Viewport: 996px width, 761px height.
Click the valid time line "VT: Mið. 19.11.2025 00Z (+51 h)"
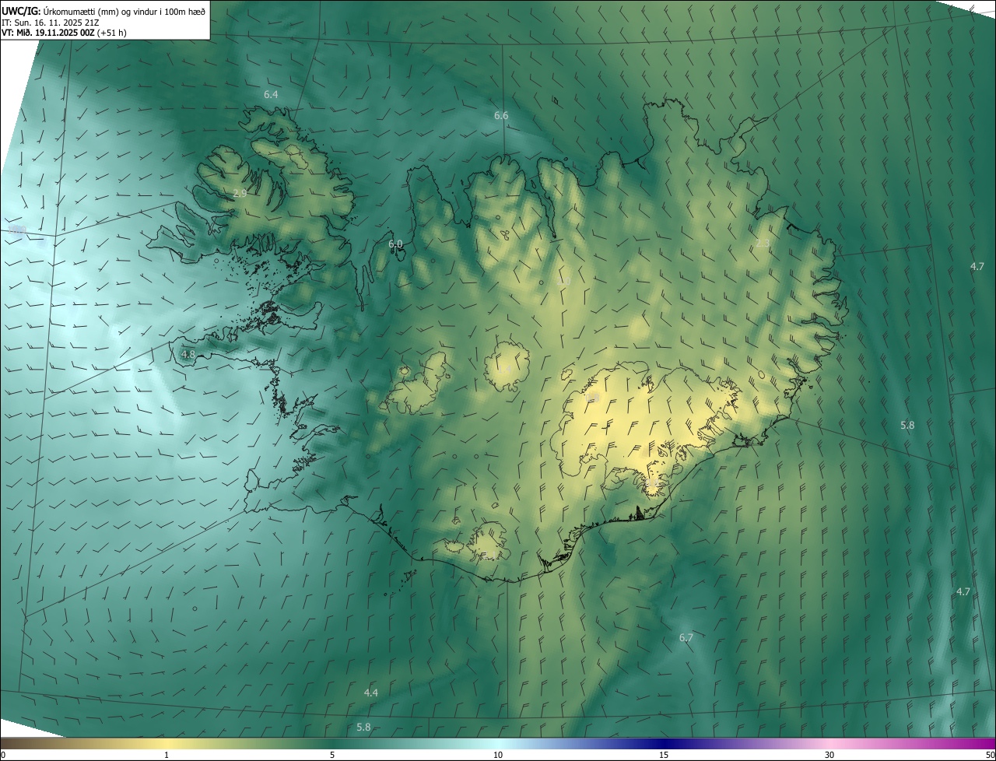coord(65,33)
